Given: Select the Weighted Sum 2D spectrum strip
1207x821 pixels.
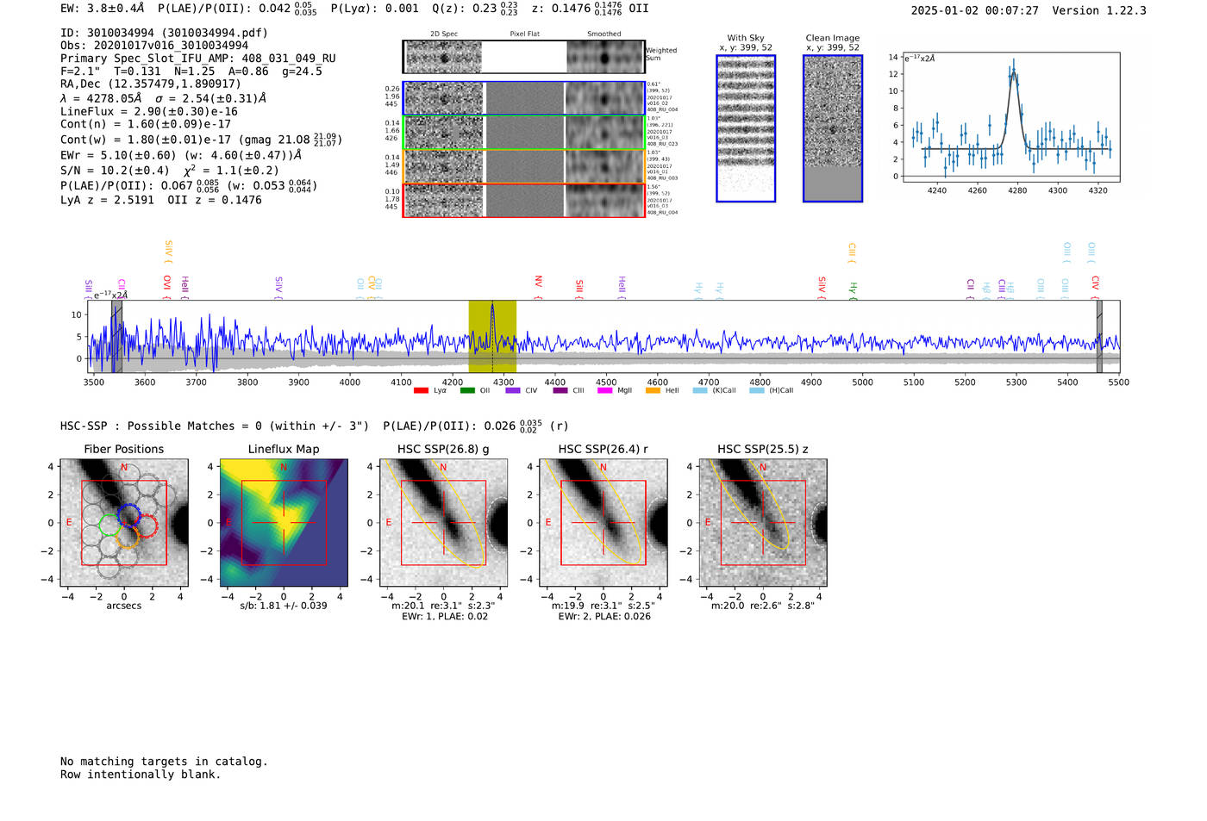Looking at the screenshot, I should [523, 57].
